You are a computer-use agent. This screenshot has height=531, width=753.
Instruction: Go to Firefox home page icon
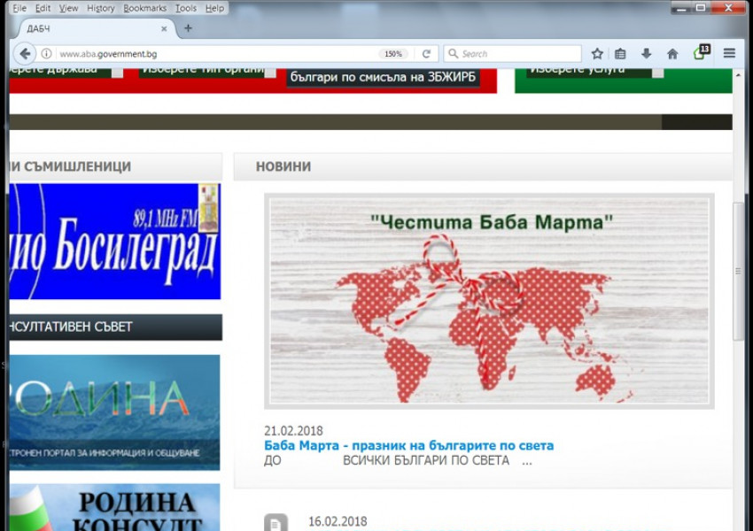click(672, 54)
